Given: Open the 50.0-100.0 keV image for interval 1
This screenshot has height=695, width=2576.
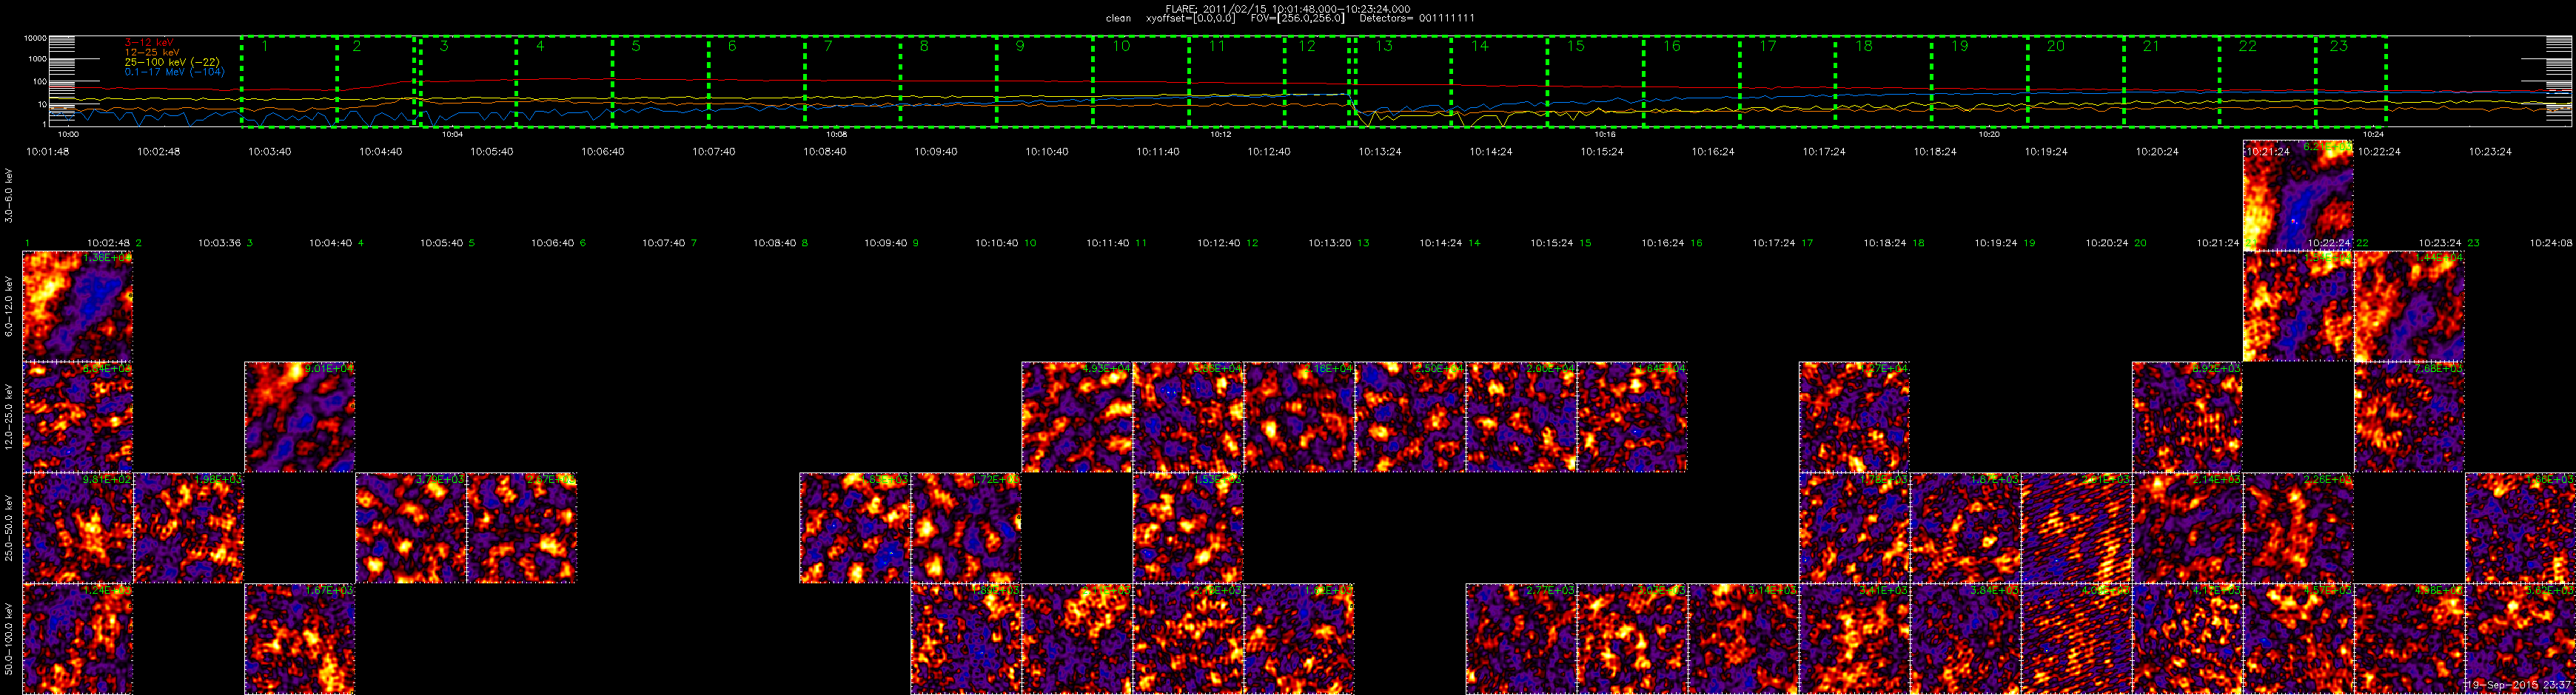Looking at the screenshot, I should point(77,639).
